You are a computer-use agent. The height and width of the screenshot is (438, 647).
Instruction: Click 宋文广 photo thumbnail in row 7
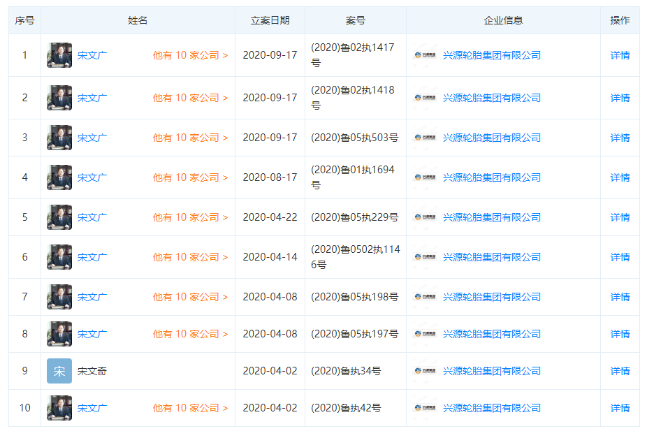(59, 297)
